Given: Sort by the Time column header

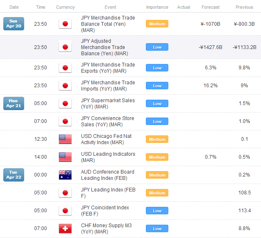Looking at the screenshot, I should [x=41, y=7].
